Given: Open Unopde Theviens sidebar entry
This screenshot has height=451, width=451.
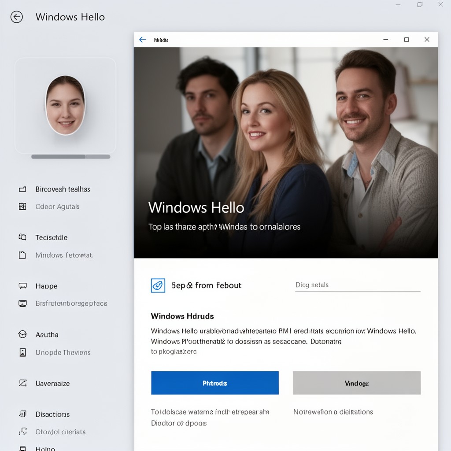Looking at the screenshot, I should coord(63,352).
